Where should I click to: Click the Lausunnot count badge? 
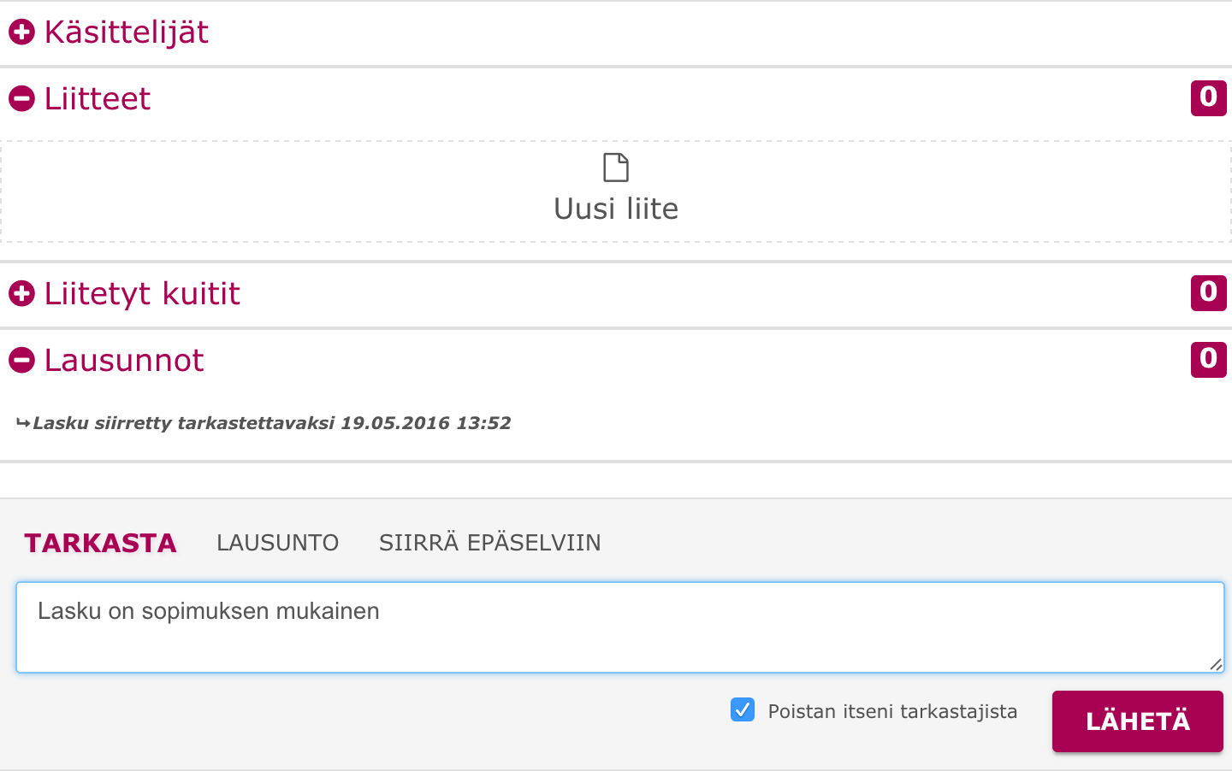1208,360
